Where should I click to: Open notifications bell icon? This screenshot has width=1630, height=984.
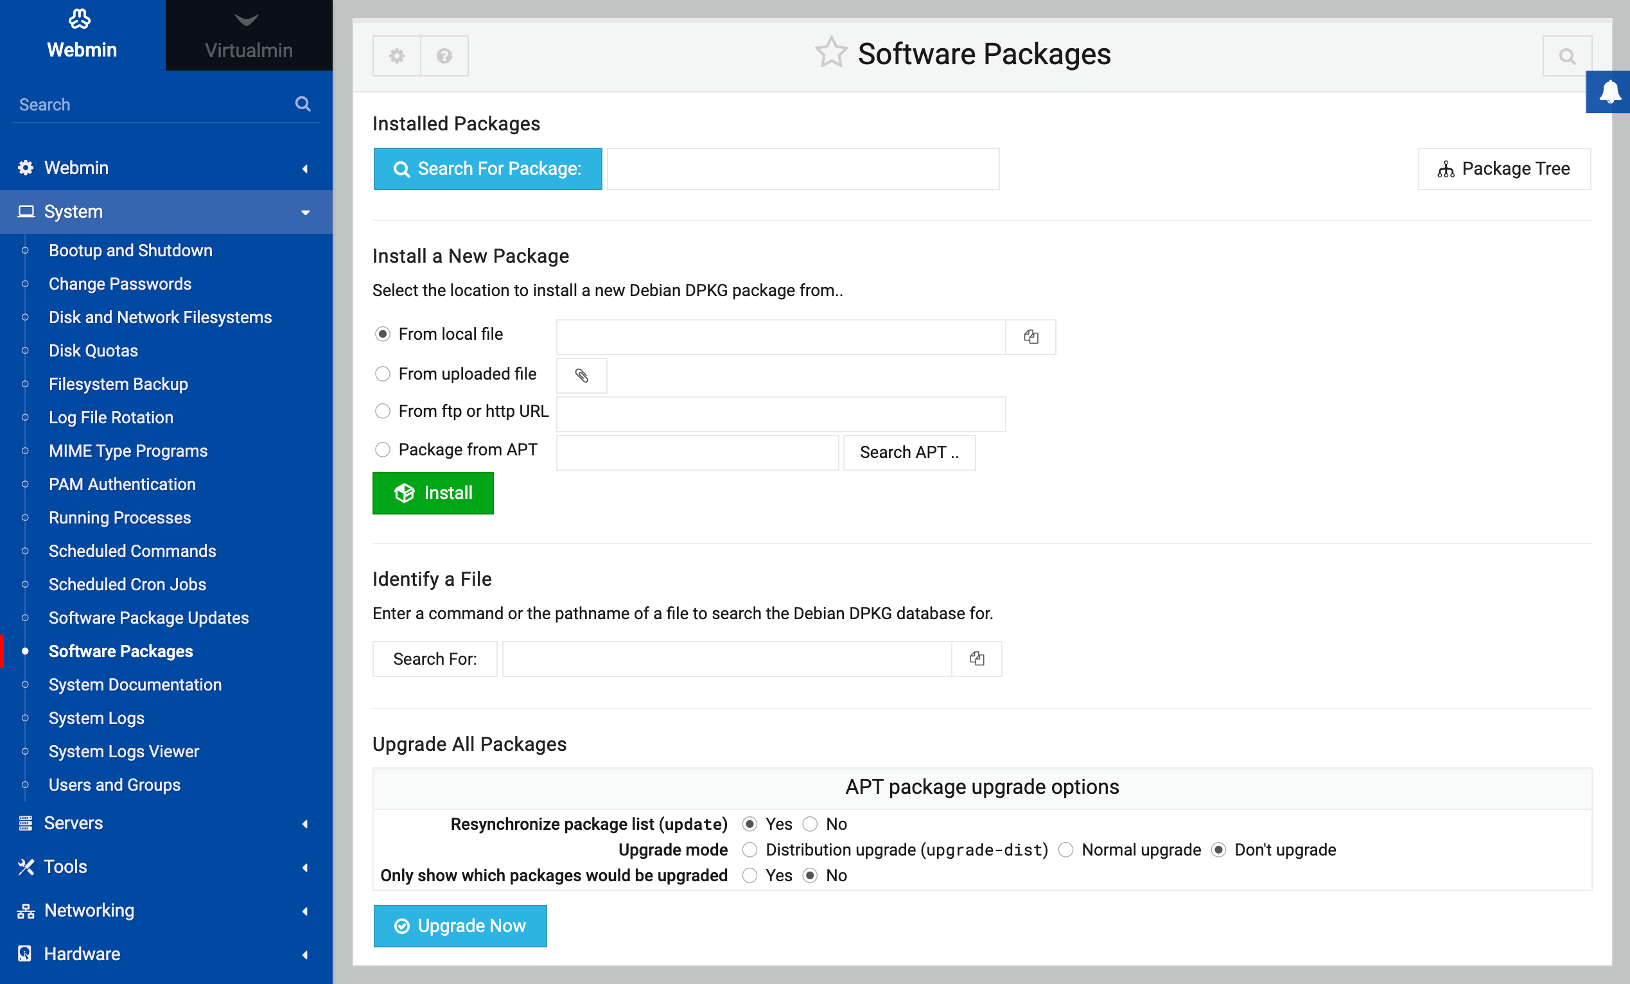(x=1609, y=92)
